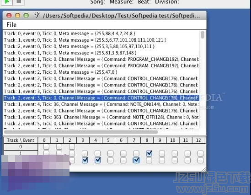Select 'Track: 2, event: 2' CONTROL_CHANGE row
Viewport: 251px width, 195px height.
101,85
